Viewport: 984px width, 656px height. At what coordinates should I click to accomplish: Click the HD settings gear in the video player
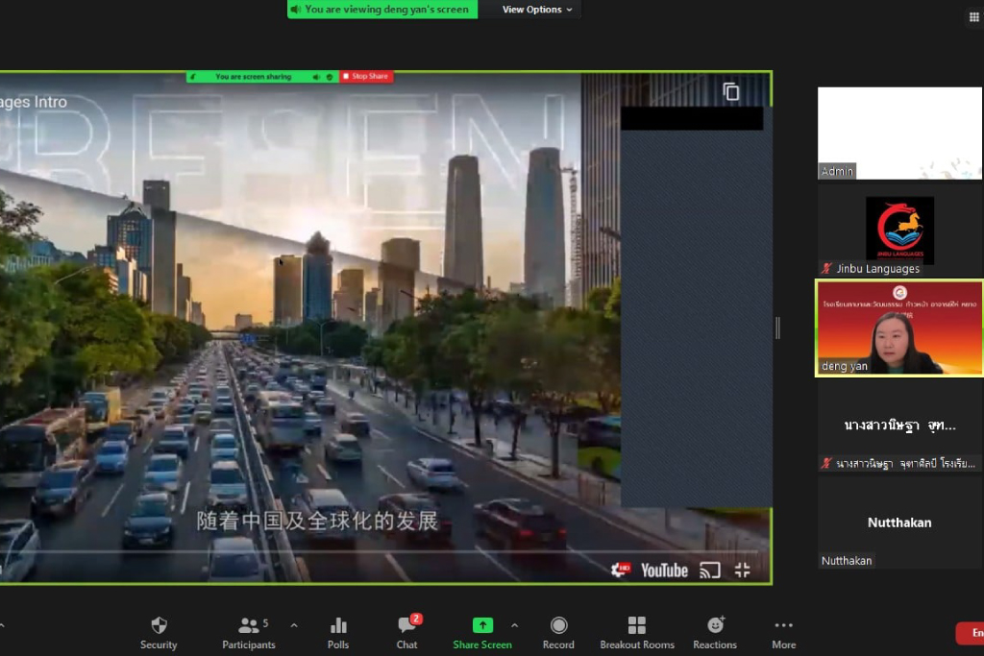(620, 570)
